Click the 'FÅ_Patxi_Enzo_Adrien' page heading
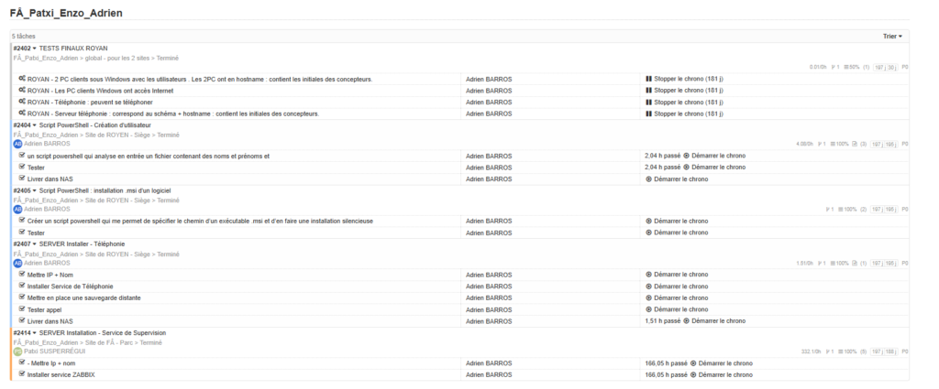 click(x=66, y=13)
